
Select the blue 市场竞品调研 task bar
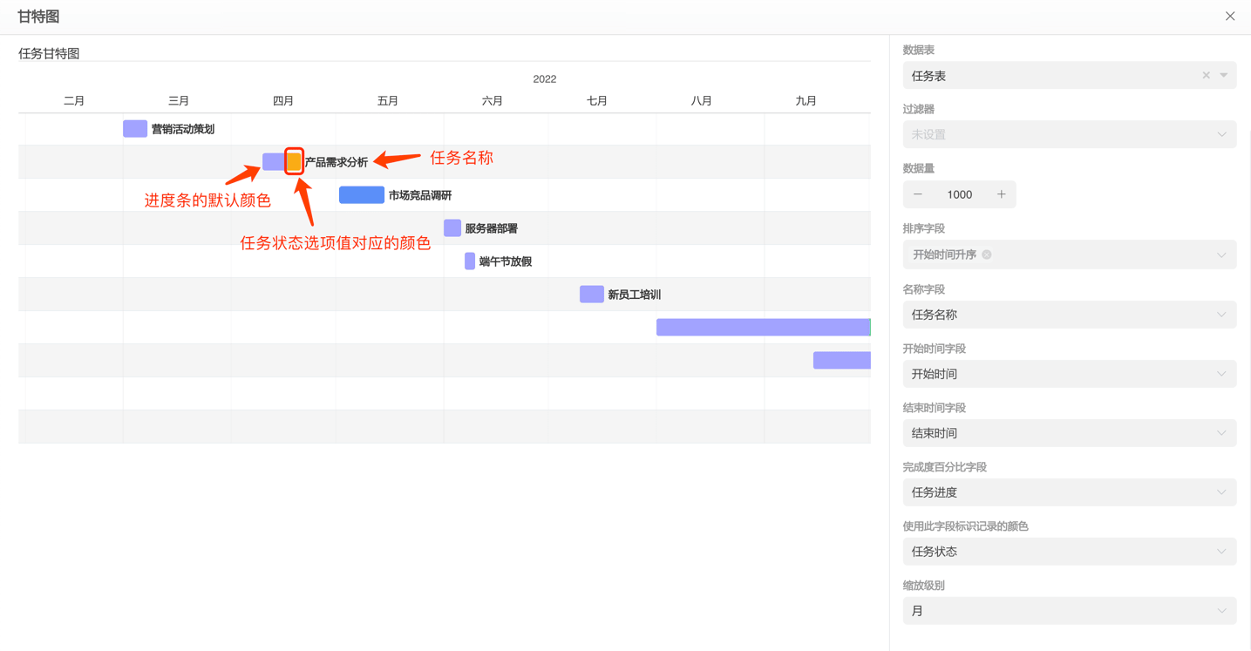click(361, 195)
